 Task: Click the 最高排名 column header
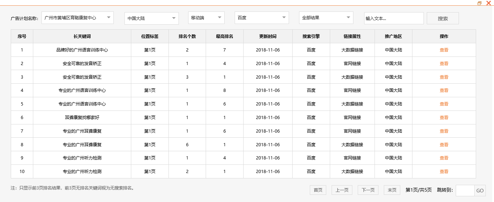click(x=225, y=36)
